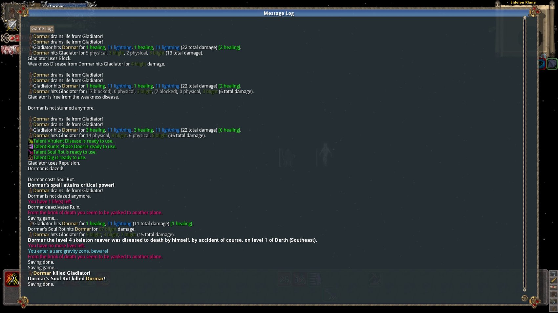Click the rolled scroll icon in the toolbar
This screenshot has width=558, height=313.
pos(553,287)
